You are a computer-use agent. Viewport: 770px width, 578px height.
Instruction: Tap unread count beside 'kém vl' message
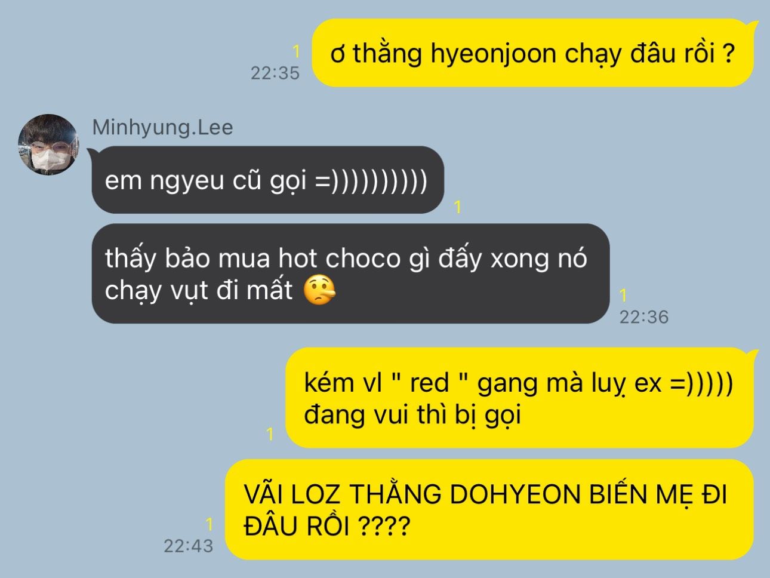pyautogui.click(x=270, y=434)
